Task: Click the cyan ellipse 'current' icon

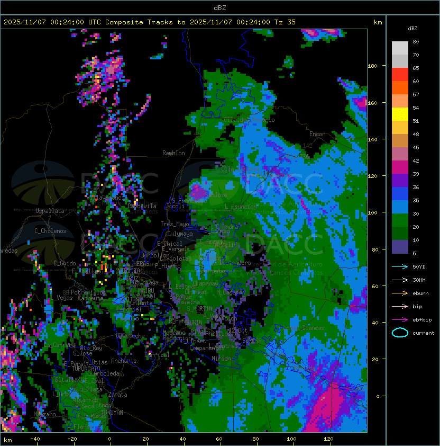Action: pyautogui.click(x=400, y=333)
